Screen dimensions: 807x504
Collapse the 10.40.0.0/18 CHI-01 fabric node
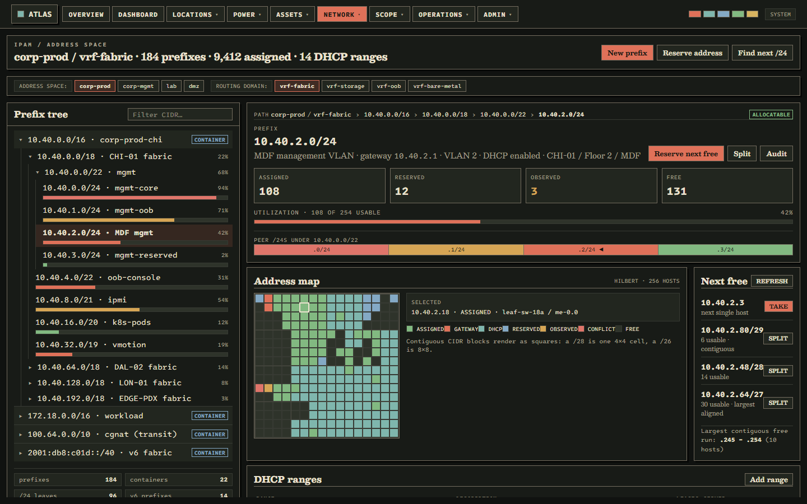[x=30, y=157]
